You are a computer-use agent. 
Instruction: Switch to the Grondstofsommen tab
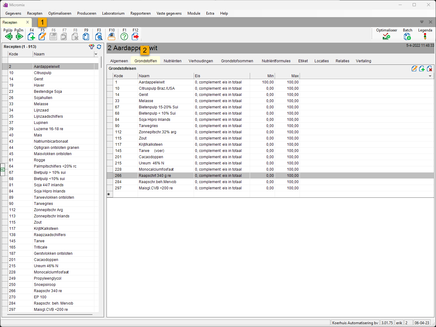[x=237, y=61]
